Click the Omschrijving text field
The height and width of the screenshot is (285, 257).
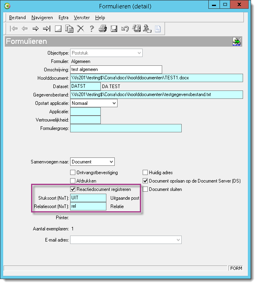[116, 70]
